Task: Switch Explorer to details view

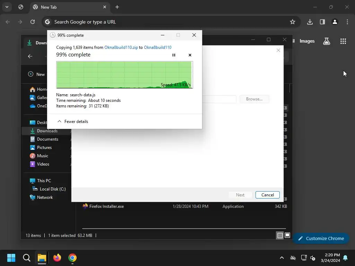Action: 280,236
